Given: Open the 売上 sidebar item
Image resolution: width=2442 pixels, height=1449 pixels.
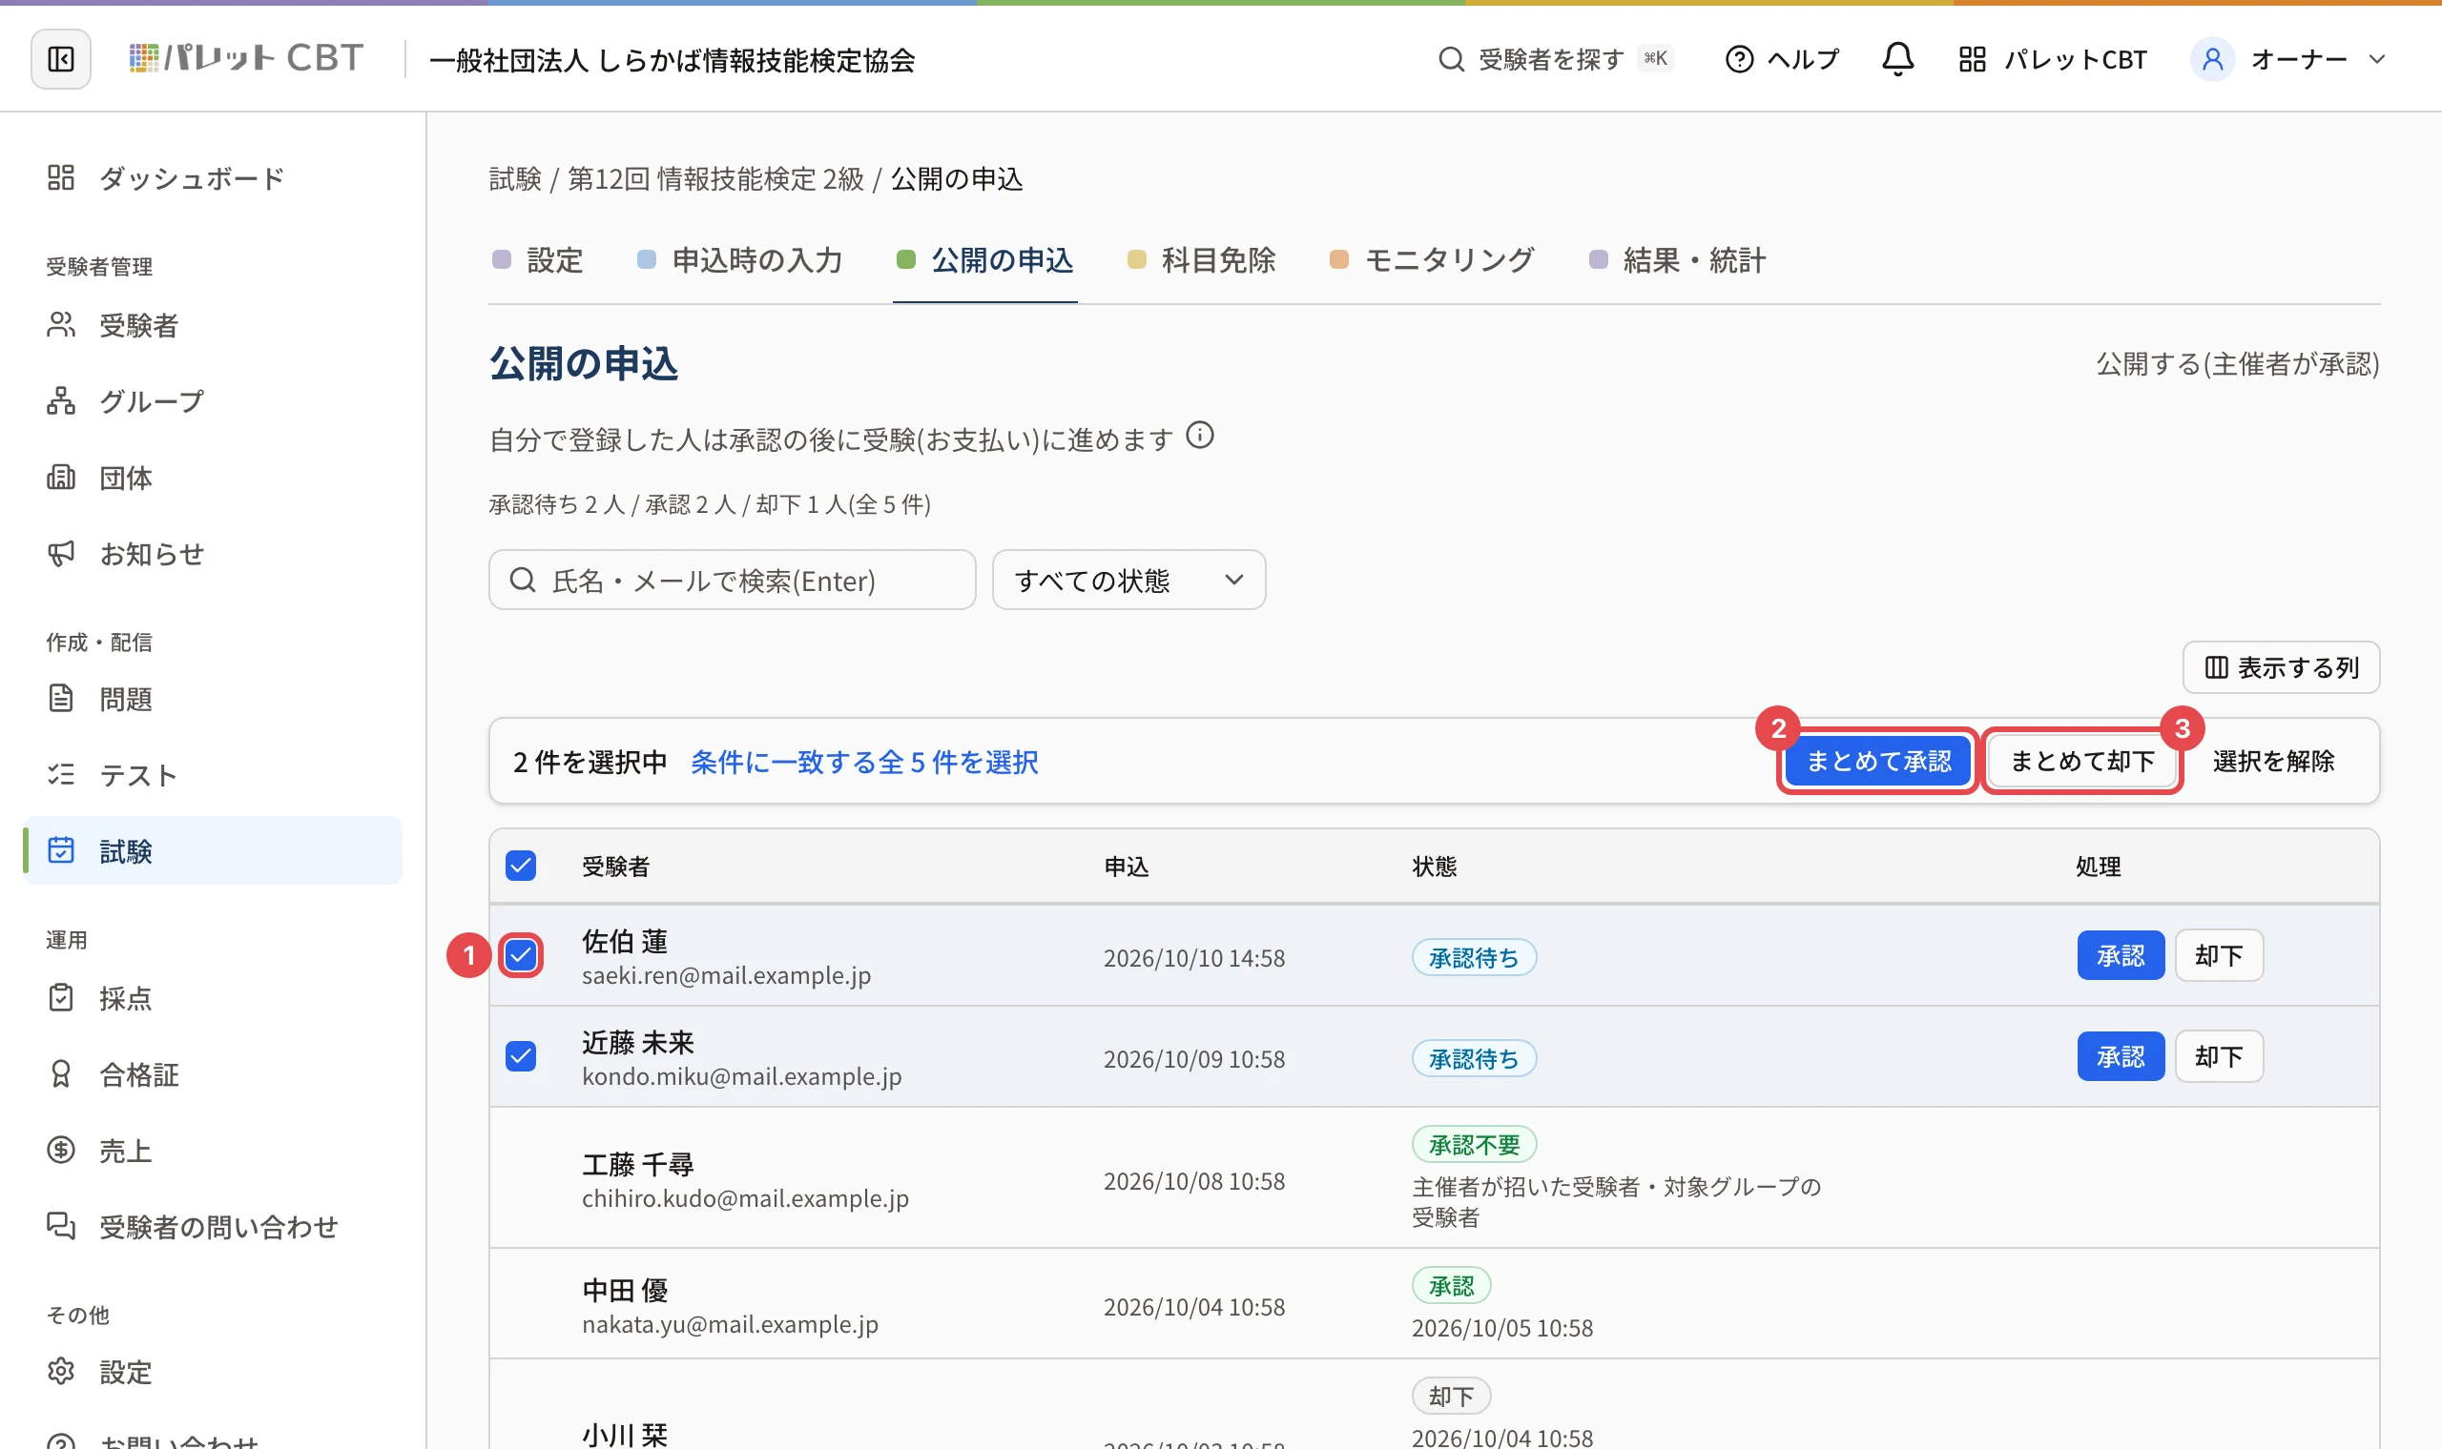Looking at the screenshot, I should pyautogui.click(x=213, y=1151).
